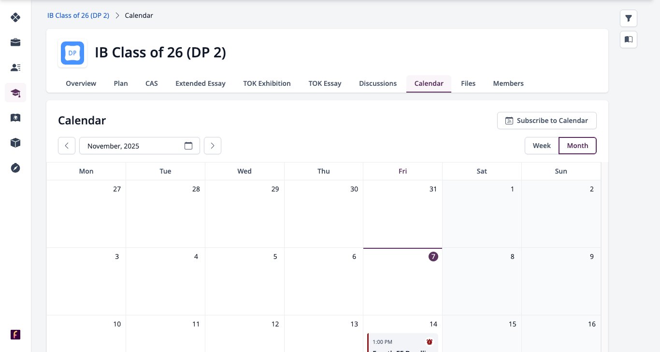The image size is (660, 352).
Task: Click the diamond logo icon in sidebar
Action: tap(15, 17)
